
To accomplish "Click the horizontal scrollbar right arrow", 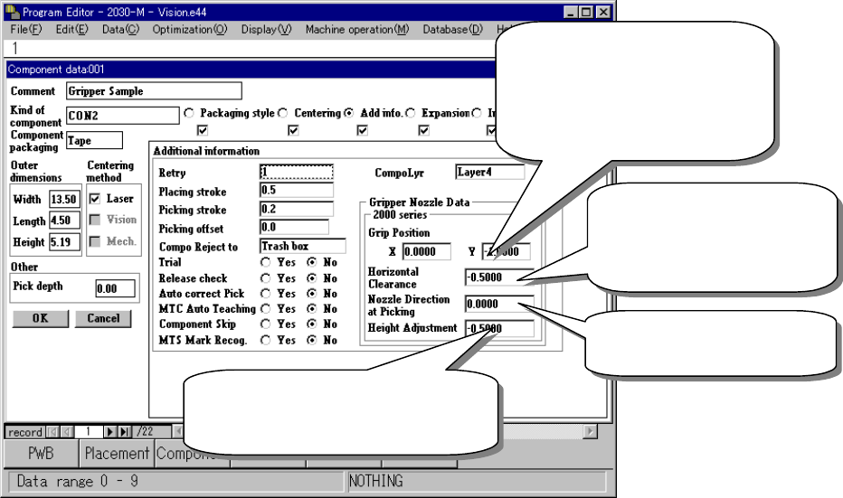I will click(591, 431).
